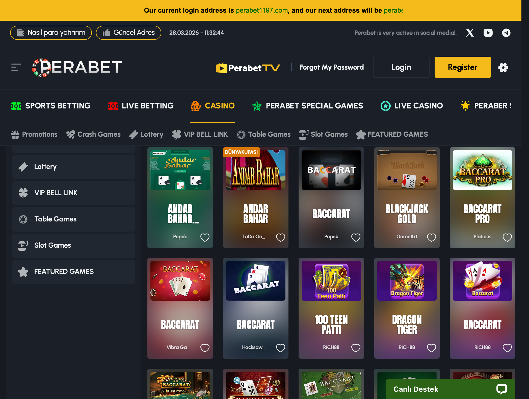Go to the Sports Betting section

[x=51, y=106]
